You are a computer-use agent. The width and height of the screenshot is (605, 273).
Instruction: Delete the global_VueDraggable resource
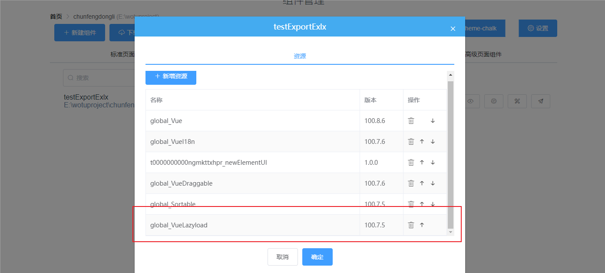[x=411, y=183]
